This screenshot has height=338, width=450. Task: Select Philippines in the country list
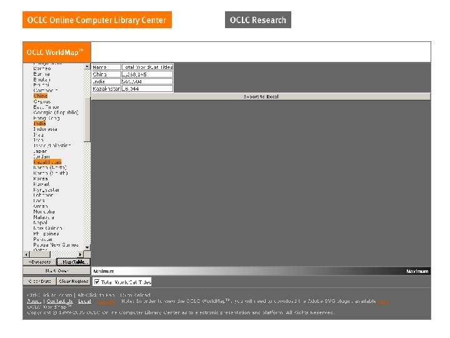[x=46, y=233]
